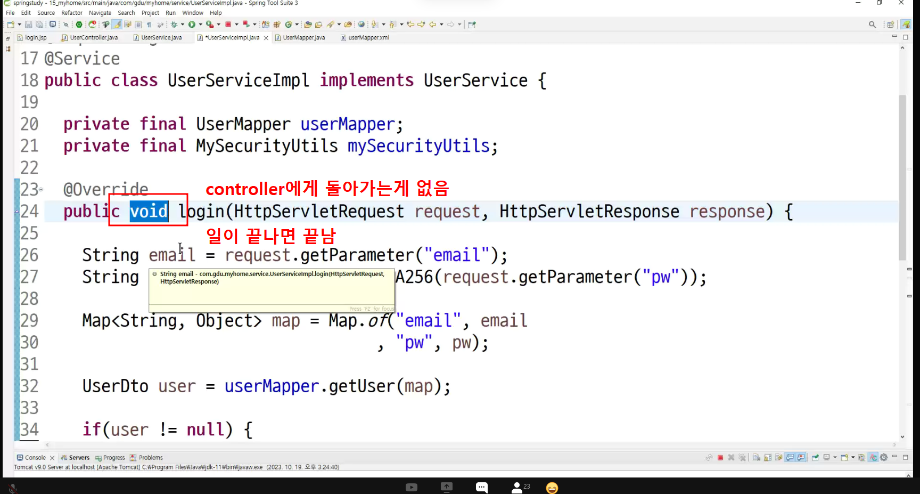Screen dimensions: 920x494
Task: Close the Console view tab
Action: (x=52, y=458)
